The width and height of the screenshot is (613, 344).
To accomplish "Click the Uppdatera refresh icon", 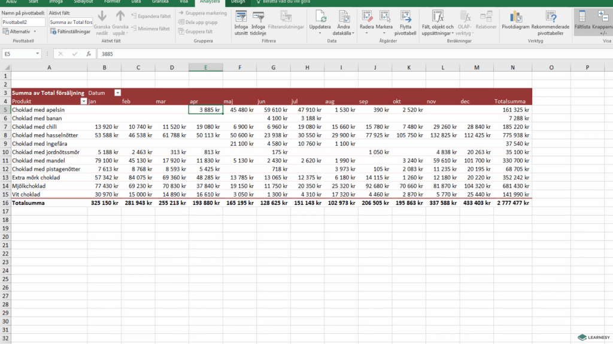I will [320, 17].
